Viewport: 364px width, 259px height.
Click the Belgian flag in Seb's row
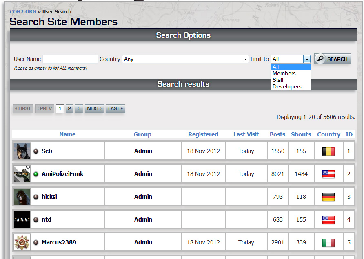(328, 151)
